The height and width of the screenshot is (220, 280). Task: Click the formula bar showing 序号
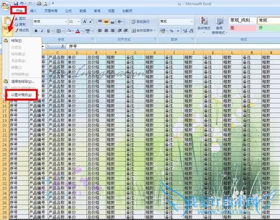174,46
